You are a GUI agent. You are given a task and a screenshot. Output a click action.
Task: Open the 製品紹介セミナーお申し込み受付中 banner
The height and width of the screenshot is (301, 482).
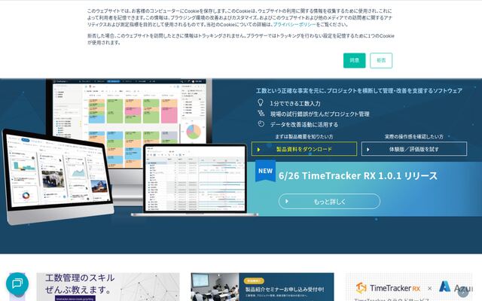pyautogui.click(x=262, y=287)
